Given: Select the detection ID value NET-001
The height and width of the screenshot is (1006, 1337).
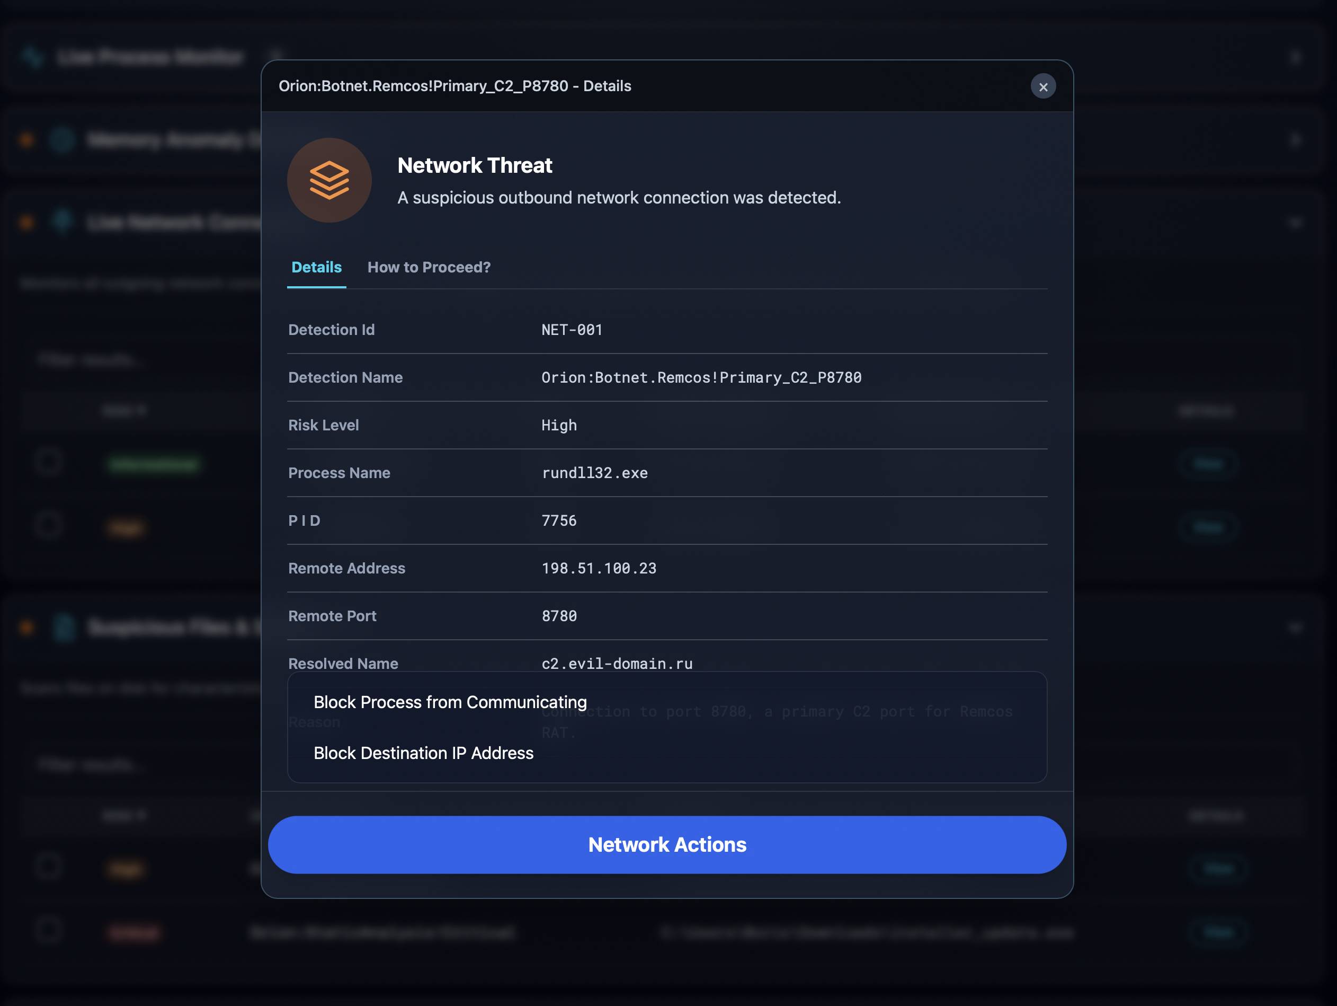Looking at the screenshot, I should [572, 330].
